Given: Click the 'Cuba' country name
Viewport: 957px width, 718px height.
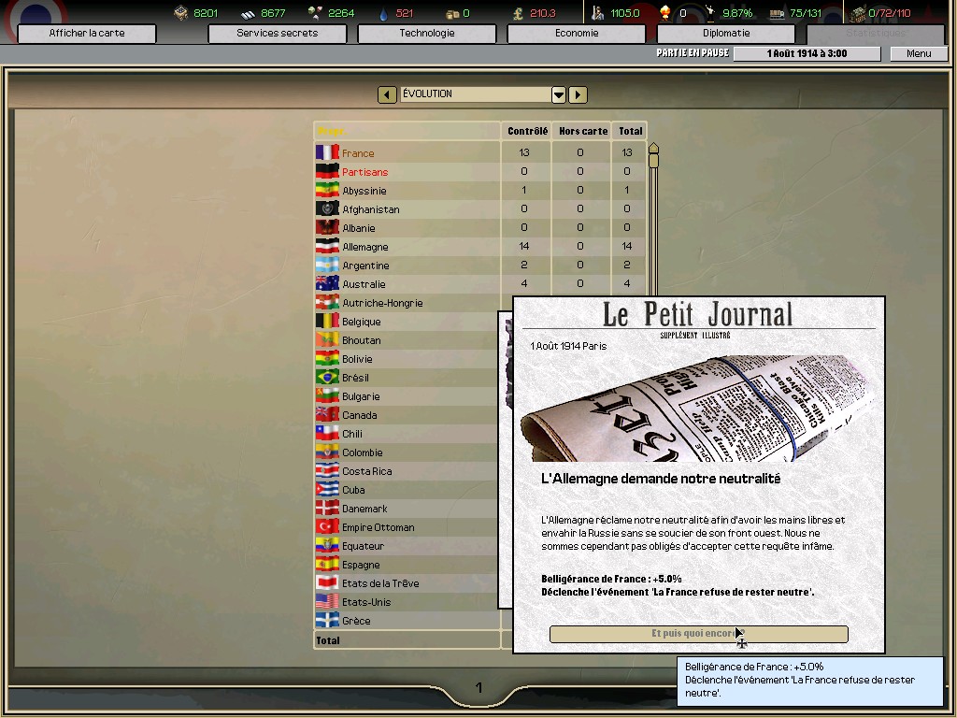Looking at the screenshot, I should click(353, 490).
